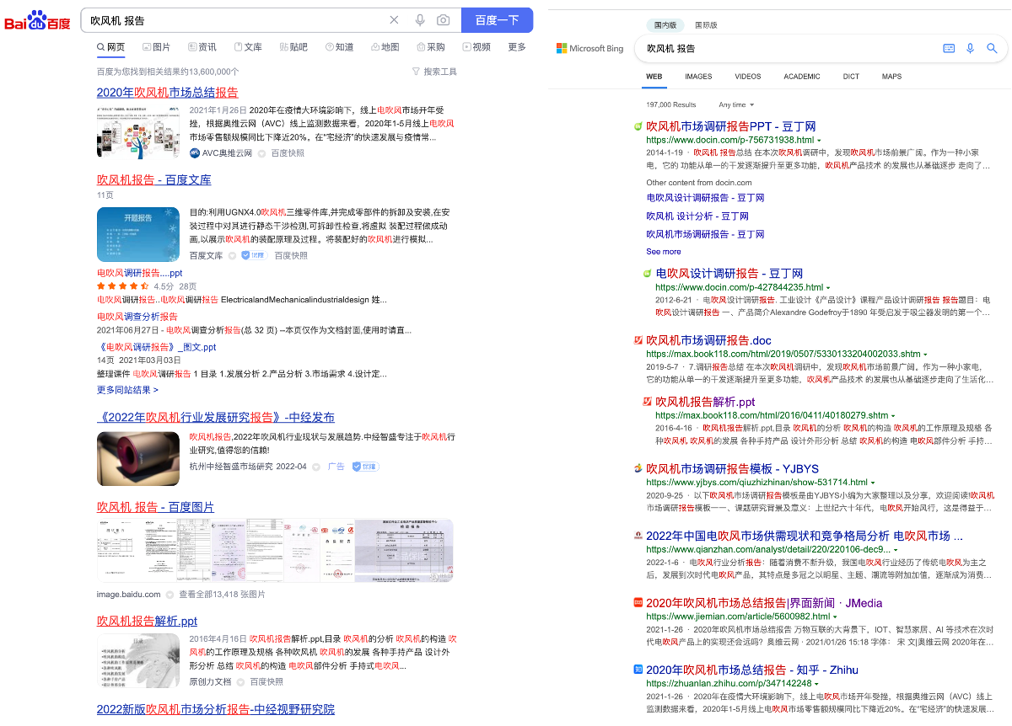
Task: Open 吹风机市场调研报告.doc Bing result
Action: (708, 341)
